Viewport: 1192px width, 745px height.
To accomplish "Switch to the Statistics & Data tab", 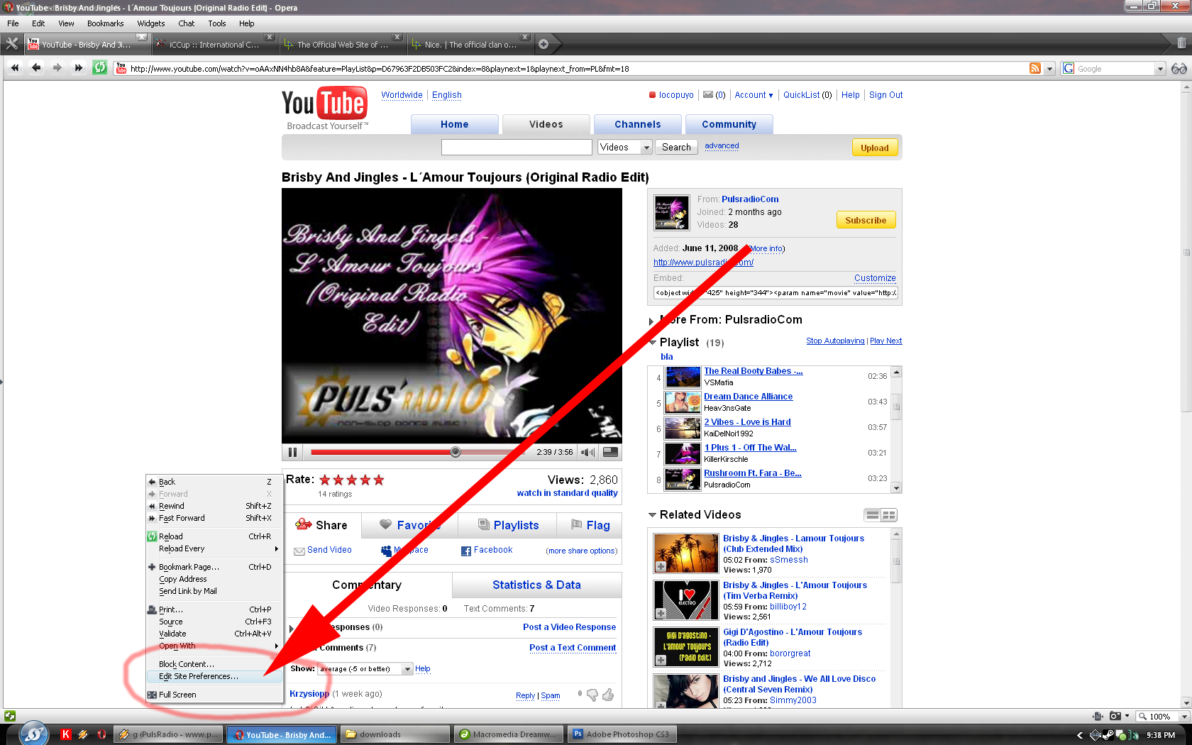I will (536, 585).
